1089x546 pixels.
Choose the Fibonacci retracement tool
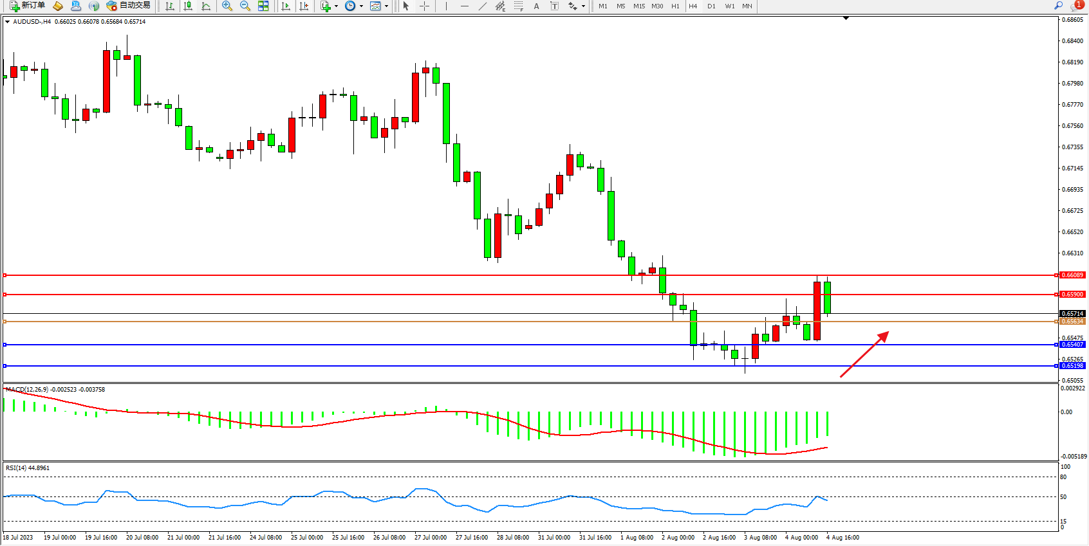(519, 6)
